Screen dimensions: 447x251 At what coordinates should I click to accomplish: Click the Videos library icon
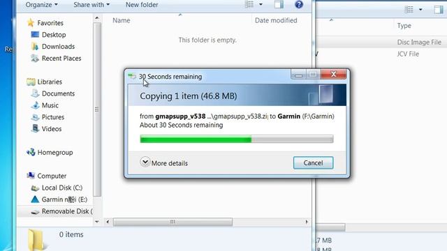coord(35,128)
